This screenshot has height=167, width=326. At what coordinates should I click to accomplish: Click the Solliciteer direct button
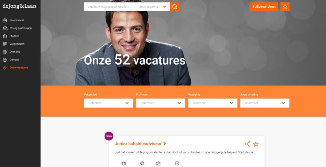tap(264, 7)
